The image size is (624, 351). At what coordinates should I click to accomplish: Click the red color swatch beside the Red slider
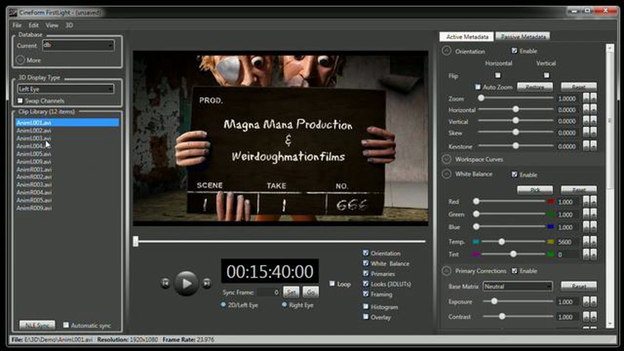(x=550, y=201)
